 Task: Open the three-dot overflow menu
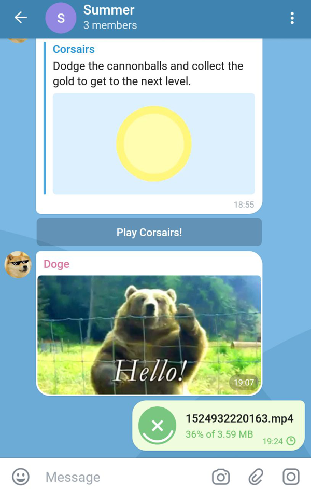tap(292, 19)
